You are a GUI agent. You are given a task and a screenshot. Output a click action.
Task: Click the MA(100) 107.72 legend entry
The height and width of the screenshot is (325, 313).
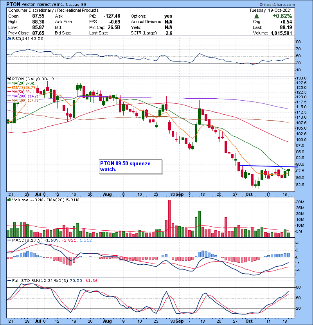point(23,101)
